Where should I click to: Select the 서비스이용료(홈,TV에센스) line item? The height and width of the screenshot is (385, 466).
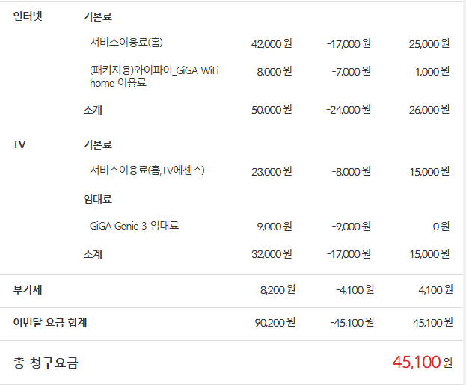[x=147, y=170]
